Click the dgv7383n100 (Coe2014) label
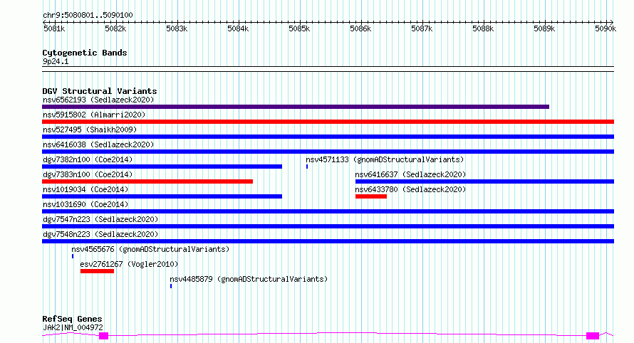 [x=88, y=174]
